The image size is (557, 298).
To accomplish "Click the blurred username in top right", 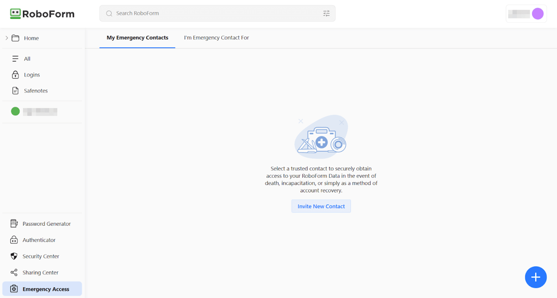I will (519, 14).
